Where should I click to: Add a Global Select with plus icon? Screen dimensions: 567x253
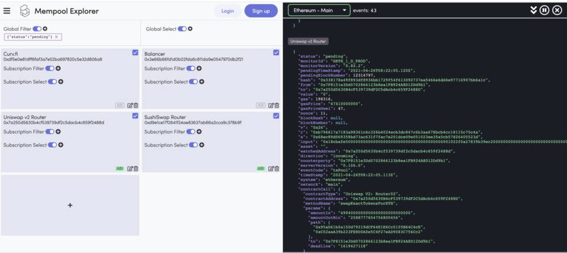click(190, 29)
